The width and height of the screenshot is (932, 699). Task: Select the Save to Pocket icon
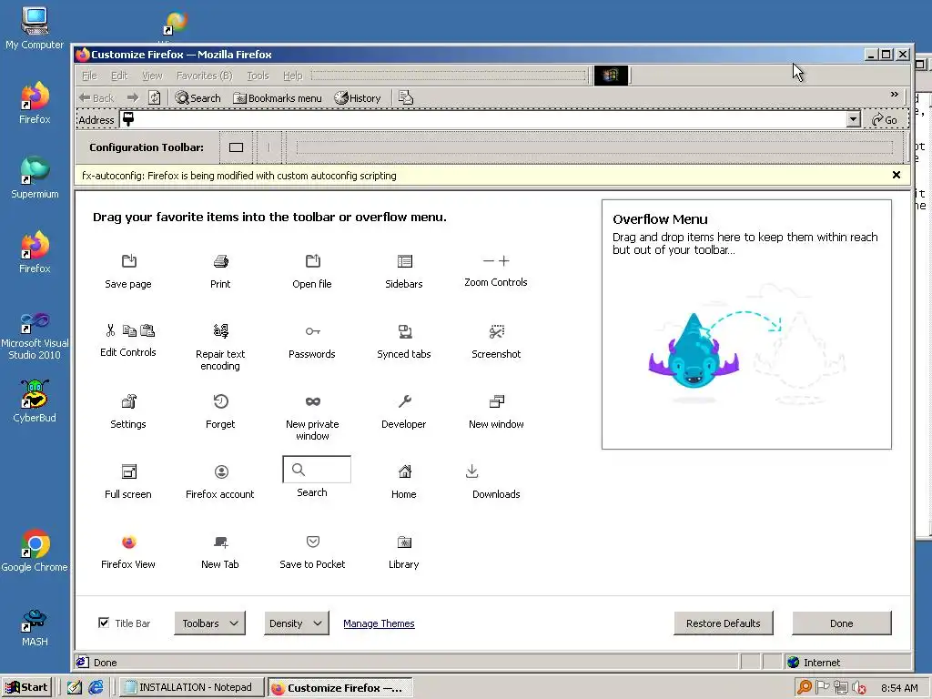(313, 542)
